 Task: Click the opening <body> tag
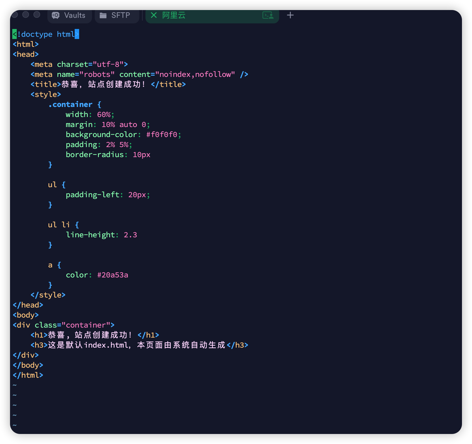tap(26, 315)
